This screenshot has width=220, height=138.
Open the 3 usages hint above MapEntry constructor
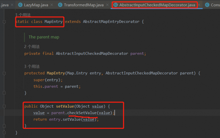click(x=32, y=66)
